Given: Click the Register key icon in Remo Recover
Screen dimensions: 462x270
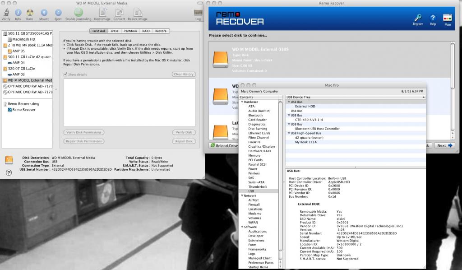Looking at the screenshot, I should [x=418, y=18].
